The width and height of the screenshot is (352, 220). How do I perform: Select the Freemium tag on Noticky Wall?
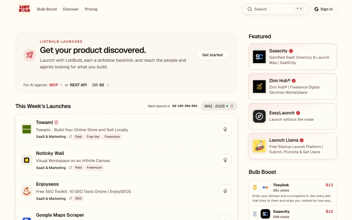click(x=94, y=167)
